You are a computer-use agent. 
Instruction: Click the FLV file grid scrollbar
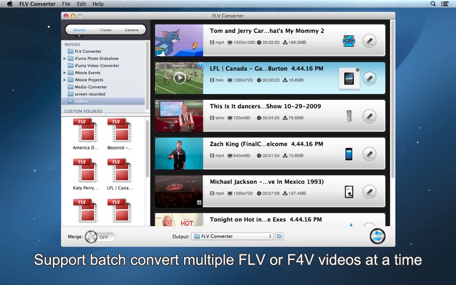point(147,148)
